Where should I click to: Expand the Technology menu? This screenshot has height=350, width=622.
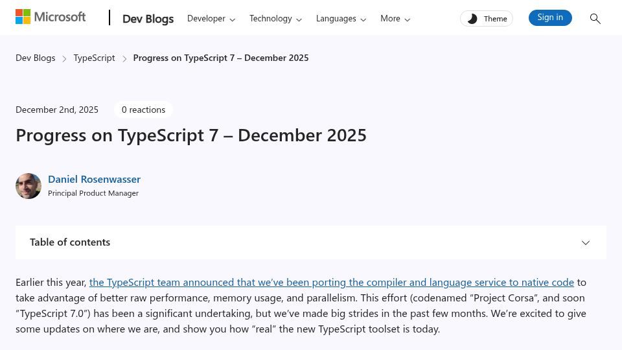[x=275, y=19]
